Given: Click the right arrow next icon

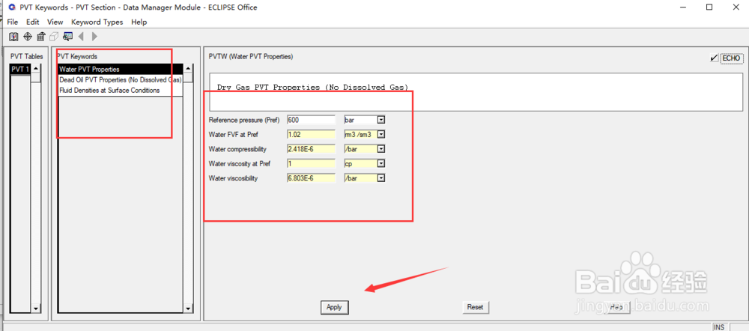Looking at the screenshot, I should click(94, 36).
